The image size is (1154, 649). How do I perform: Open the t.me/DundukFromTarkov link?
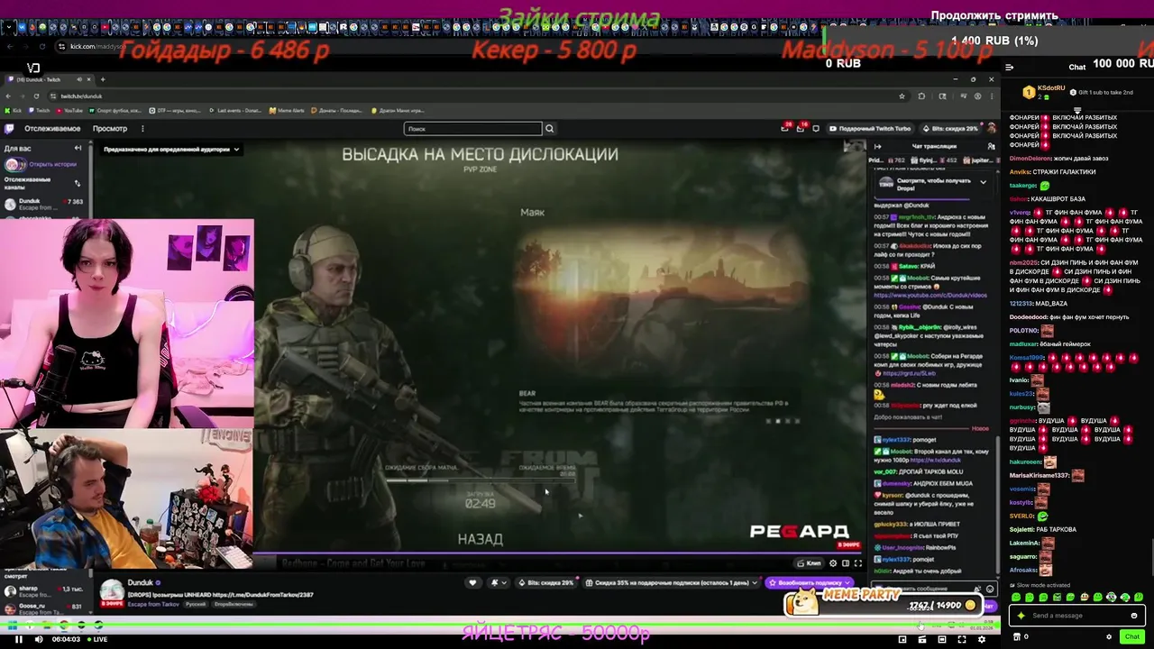(x=262, y=595)
